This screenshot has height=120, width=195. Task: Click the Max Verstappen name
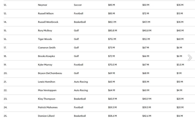[x=47, y=90]
